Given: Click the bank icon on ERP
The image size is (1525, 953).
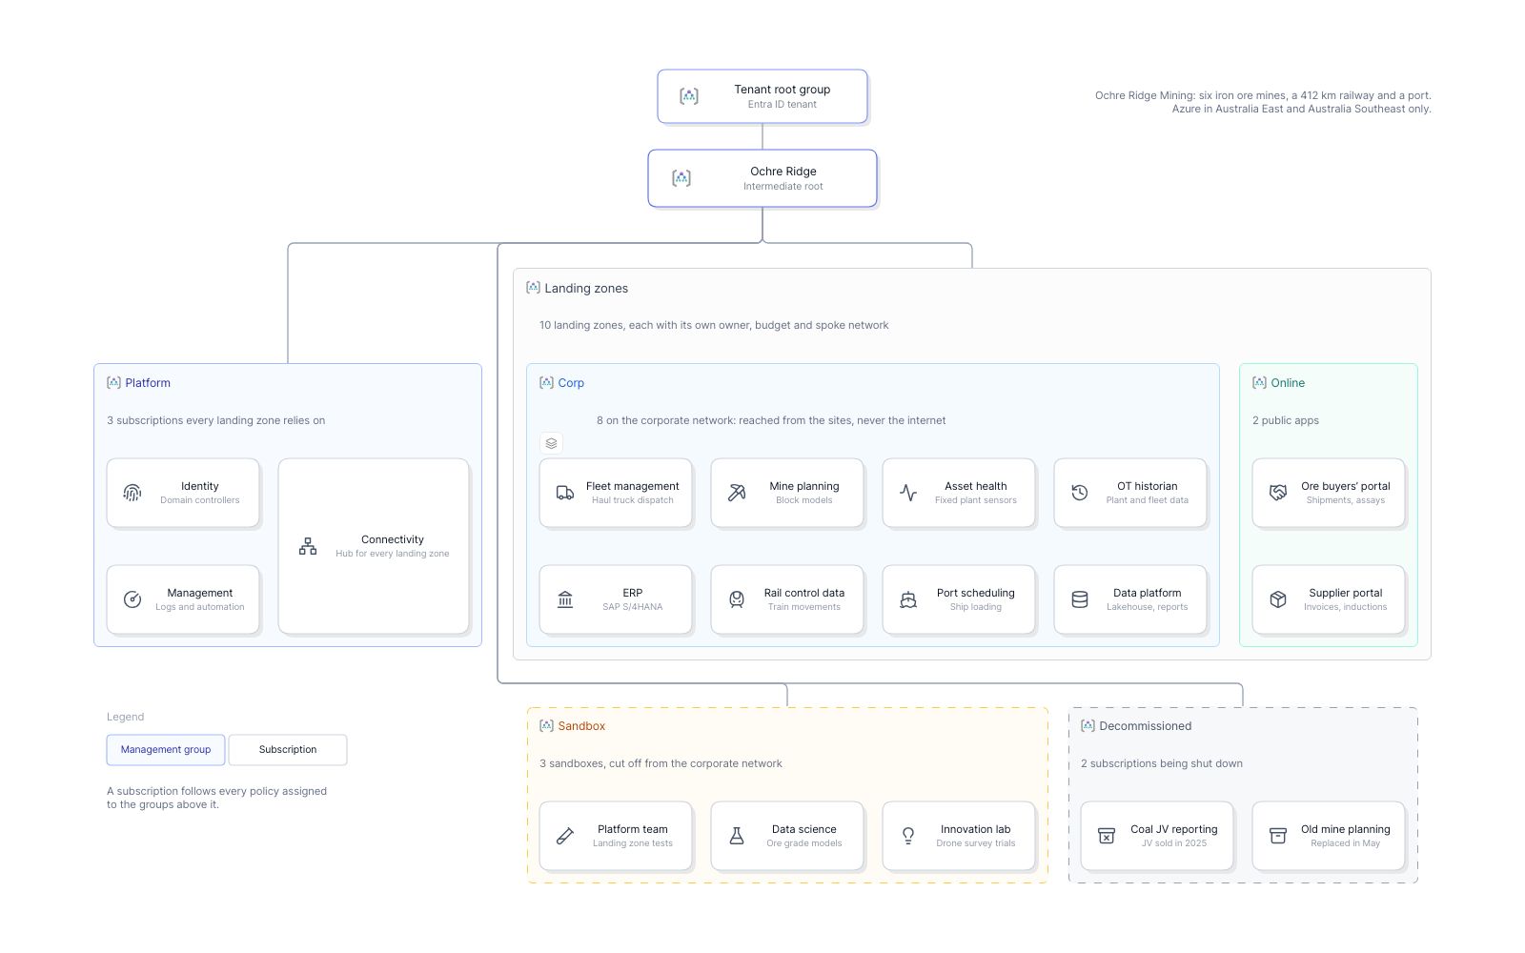Looking at the screenshot, I should [x=565, y=599].
